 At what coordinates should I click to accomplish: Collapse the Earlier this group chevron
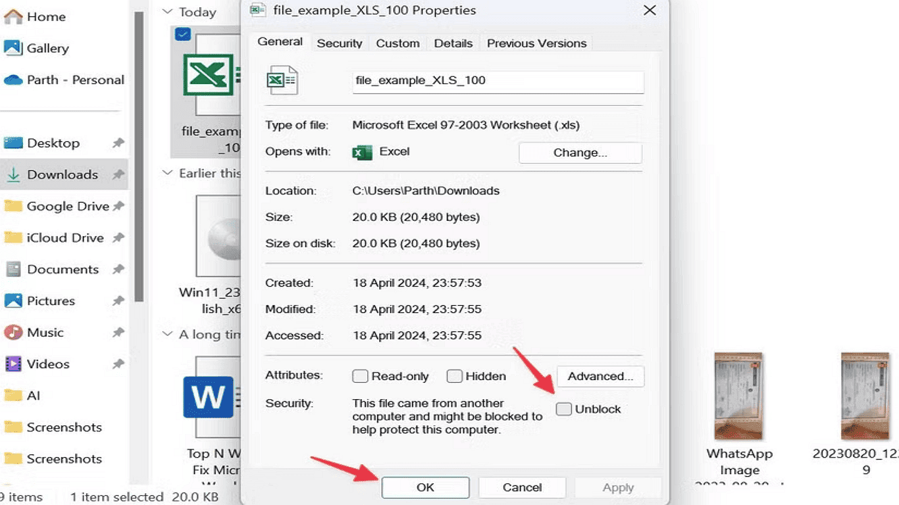[x=167, y=173]
